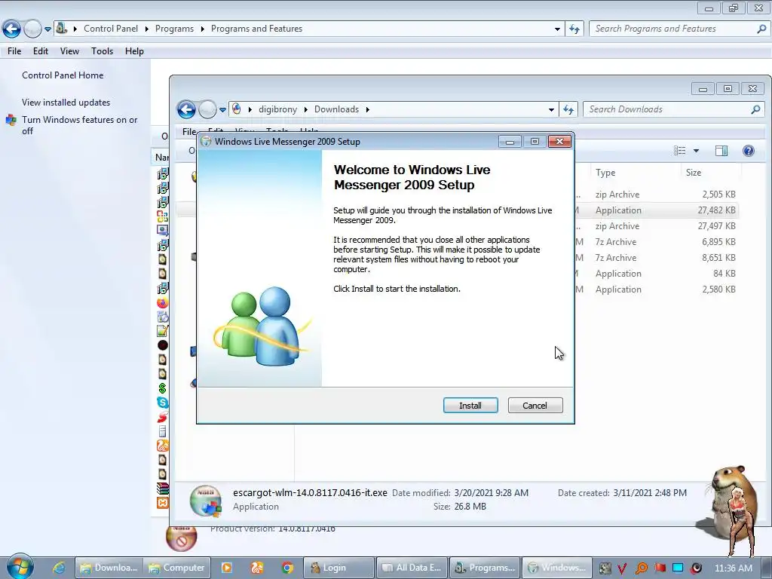Expand the arrow after Downloads in address bar
The height and width of the screenshot is (579, 772).
[367, 109]
